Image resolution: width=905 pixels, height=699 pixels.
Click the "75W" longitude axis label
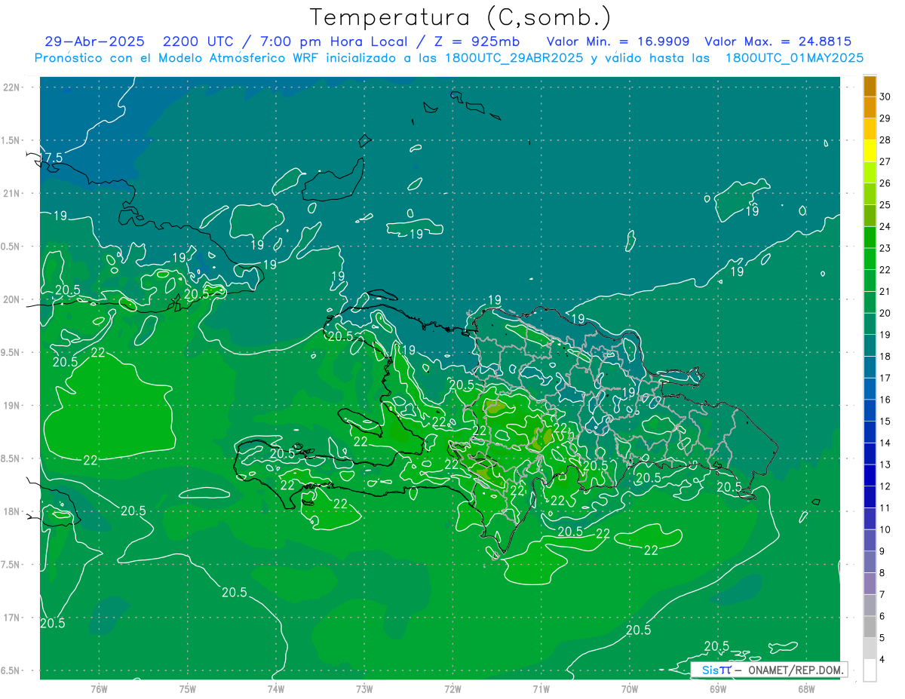(x=188, y=688)
